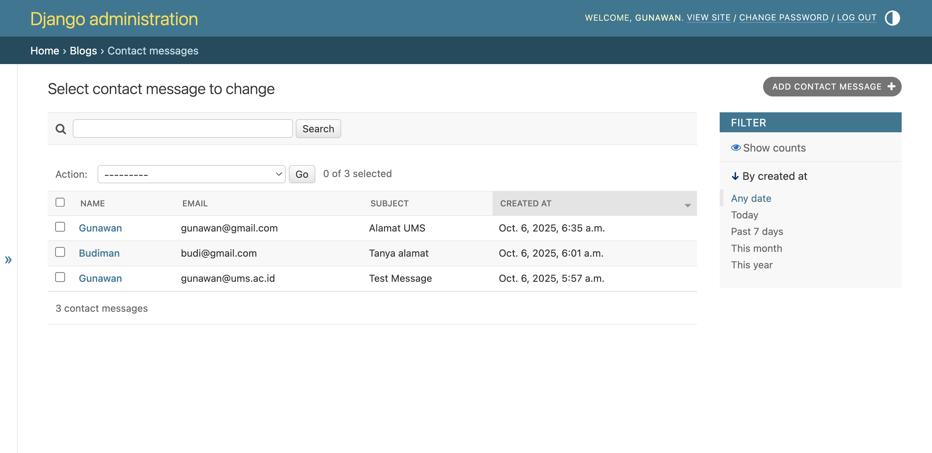
Task: Filter by This year
Action: [752, 265]
